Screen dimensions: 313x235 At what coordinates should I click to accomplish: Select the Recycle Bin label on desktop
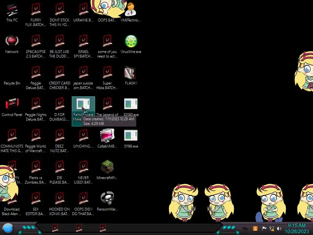click(x=12, y=83)
